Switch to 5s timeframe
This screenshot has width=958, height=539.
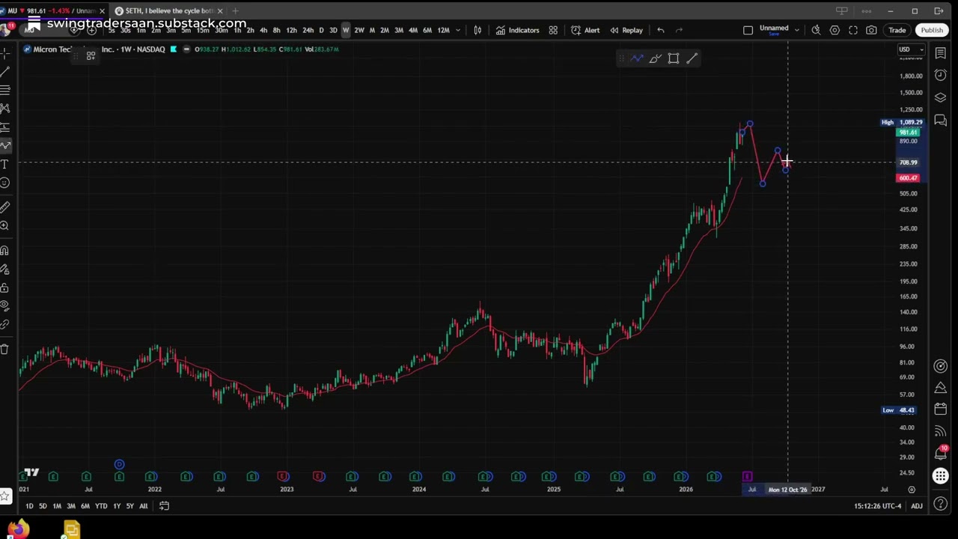pyautogui.click(x=112, y=30)
